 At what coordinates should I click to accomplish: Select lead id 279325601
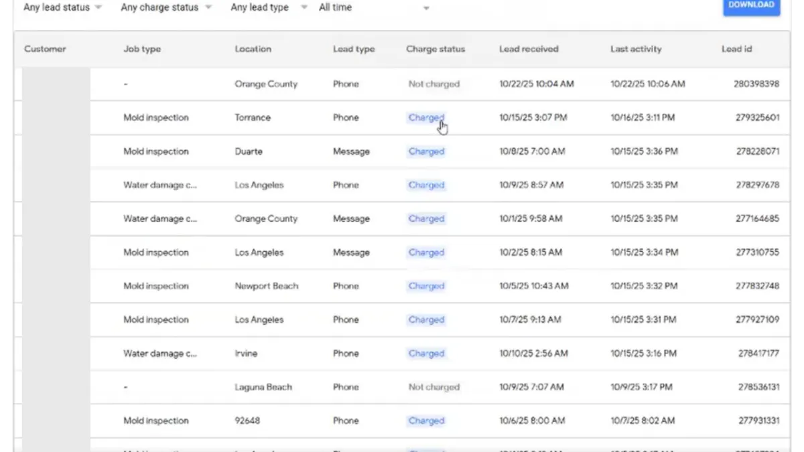click(758, 118)
